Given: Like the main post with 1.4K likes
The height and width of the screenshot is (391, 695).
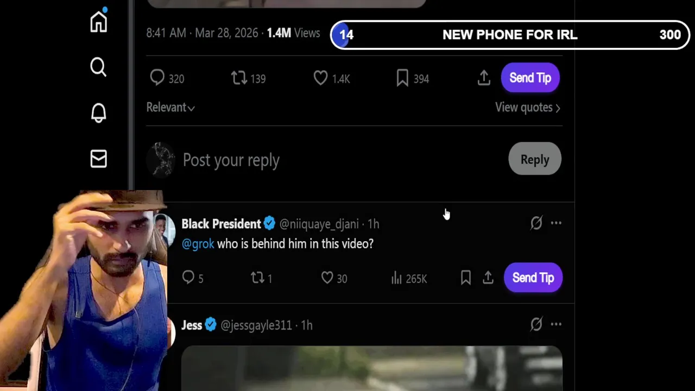Looking at the screenshot, I should [332, 78].
